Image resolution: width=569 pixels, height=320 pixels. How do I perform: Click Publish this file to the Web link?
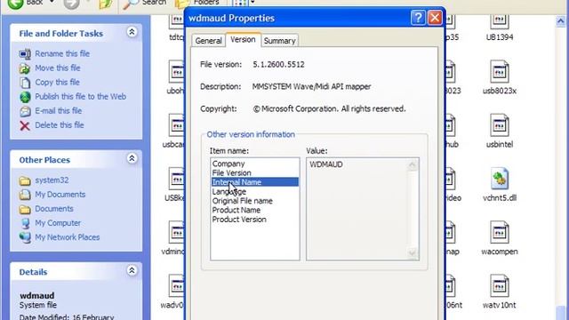80,97
